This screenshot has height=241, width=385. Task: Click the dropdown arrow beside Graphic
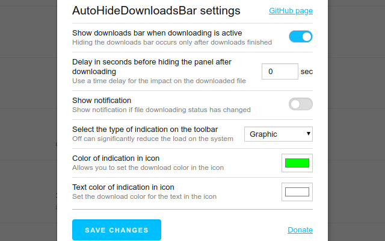[309, 134]
